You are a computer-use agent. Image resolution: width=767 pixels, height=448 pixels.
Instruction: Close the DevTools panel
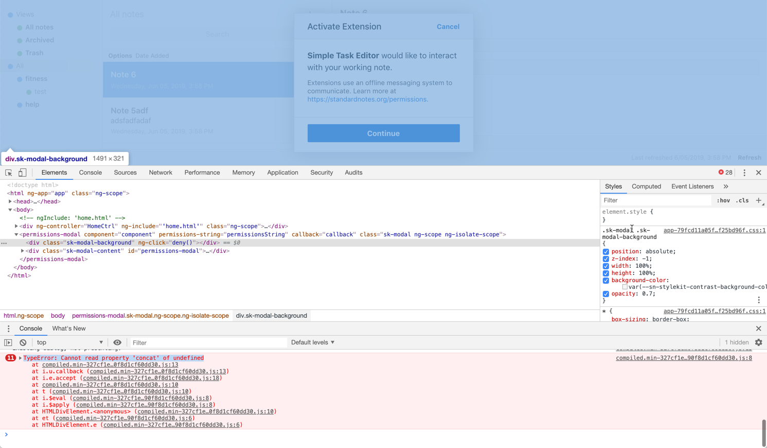click(759, 173)
